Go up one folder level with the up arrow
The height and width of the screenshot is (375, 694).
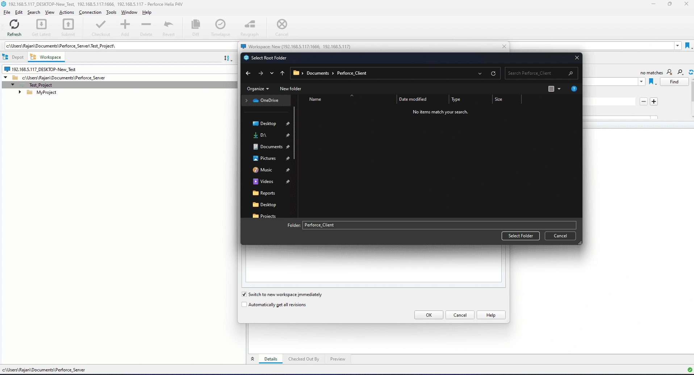(x=283, y=73)
